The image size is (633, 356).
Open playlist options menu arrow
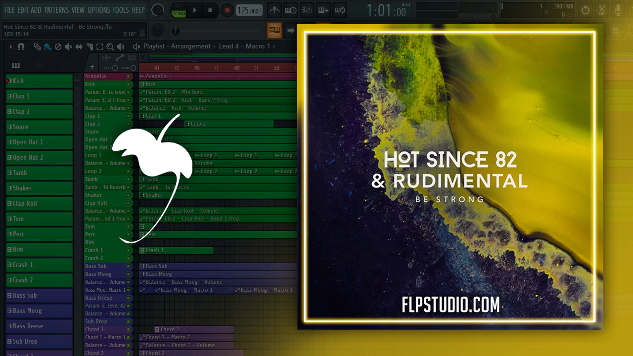(x=11, y=46)
